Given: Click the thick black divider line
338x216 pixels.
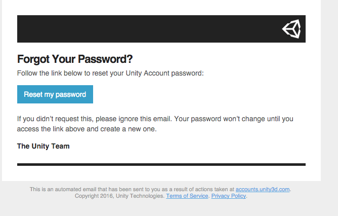Looking at the screenshot, I should [x=161, y=165].
